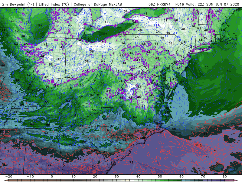Click the dewpoint value 54 over Lake Michigan
Screen dimensions: 242x182
click(x=40, y=25)
